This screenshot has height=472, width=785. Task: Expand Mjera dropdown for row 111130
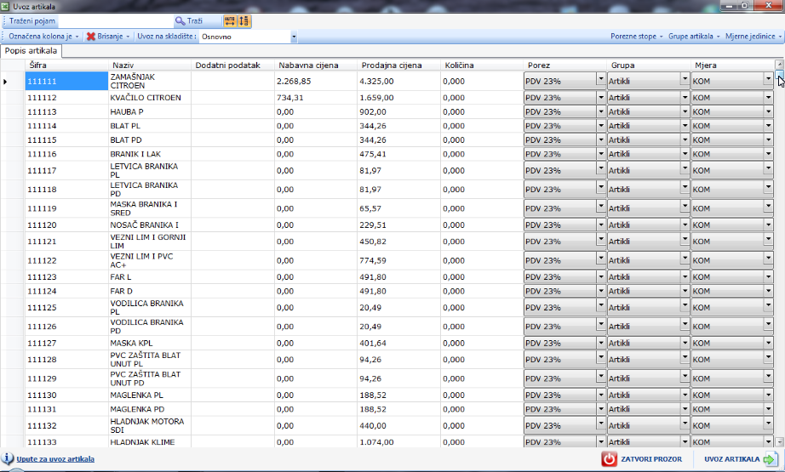coord(768,395)
